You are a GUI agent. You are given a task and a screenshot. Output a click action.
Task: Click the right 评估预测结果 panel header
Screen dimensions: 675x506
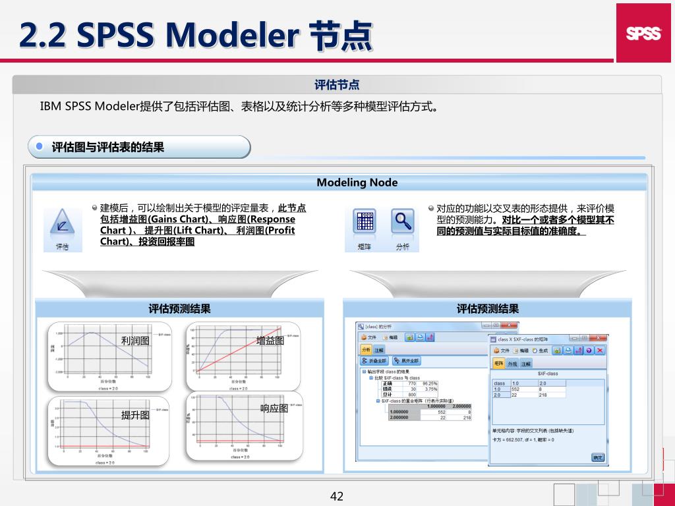point(487,308)
